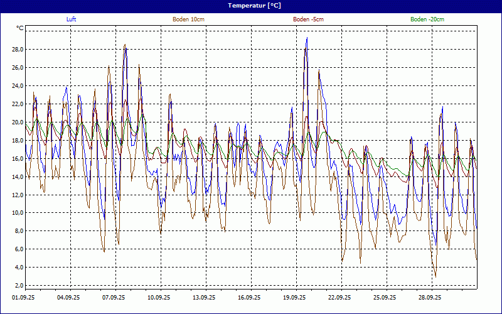Select the 07.09.25 date marker
This screenshot has width=502, height=314.
(x=114, y=298)
